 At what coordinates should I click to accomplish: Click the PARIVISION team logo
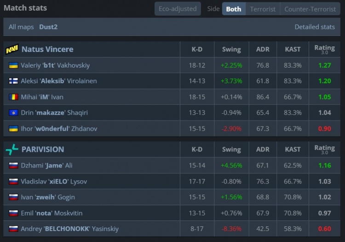pyautogui.click(x=12, y=150)
